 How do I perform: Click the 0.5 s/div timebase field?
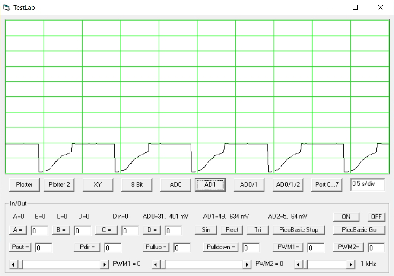(x=367, y=184)
